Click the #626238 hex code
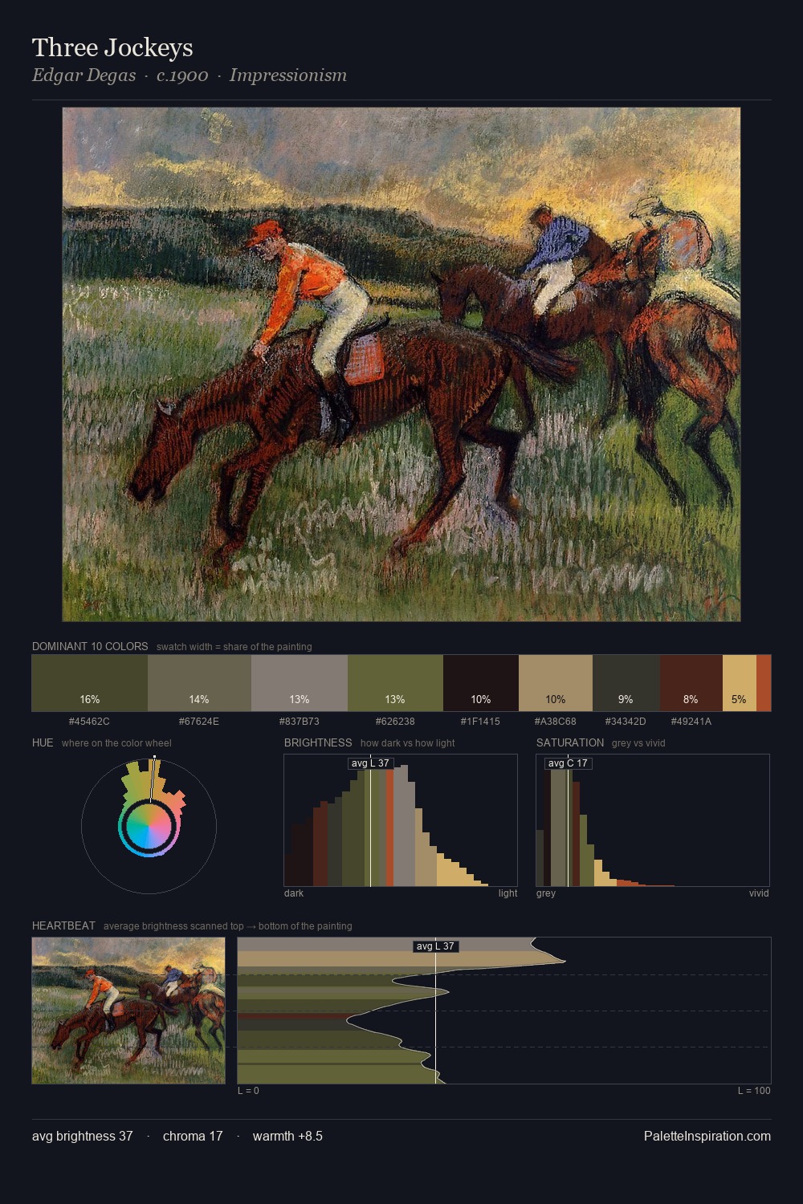803x1204 pixels. pos(395,722)
